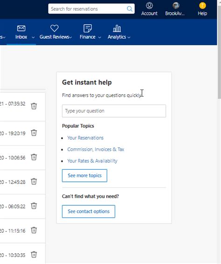Screen dimensions: 221x264
Task: Open Your Rates & Availability link
Action: tap(92, 161)
